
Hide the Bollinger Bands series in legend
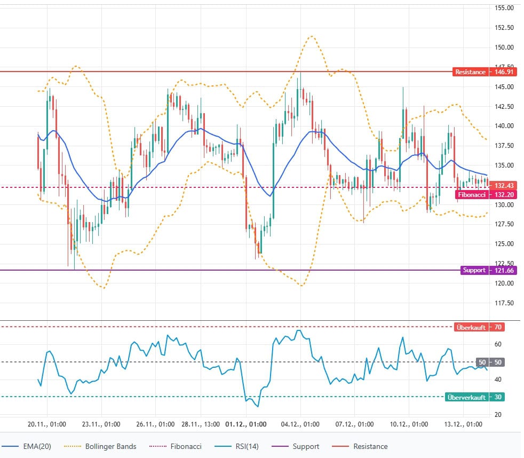click(110, 446)
